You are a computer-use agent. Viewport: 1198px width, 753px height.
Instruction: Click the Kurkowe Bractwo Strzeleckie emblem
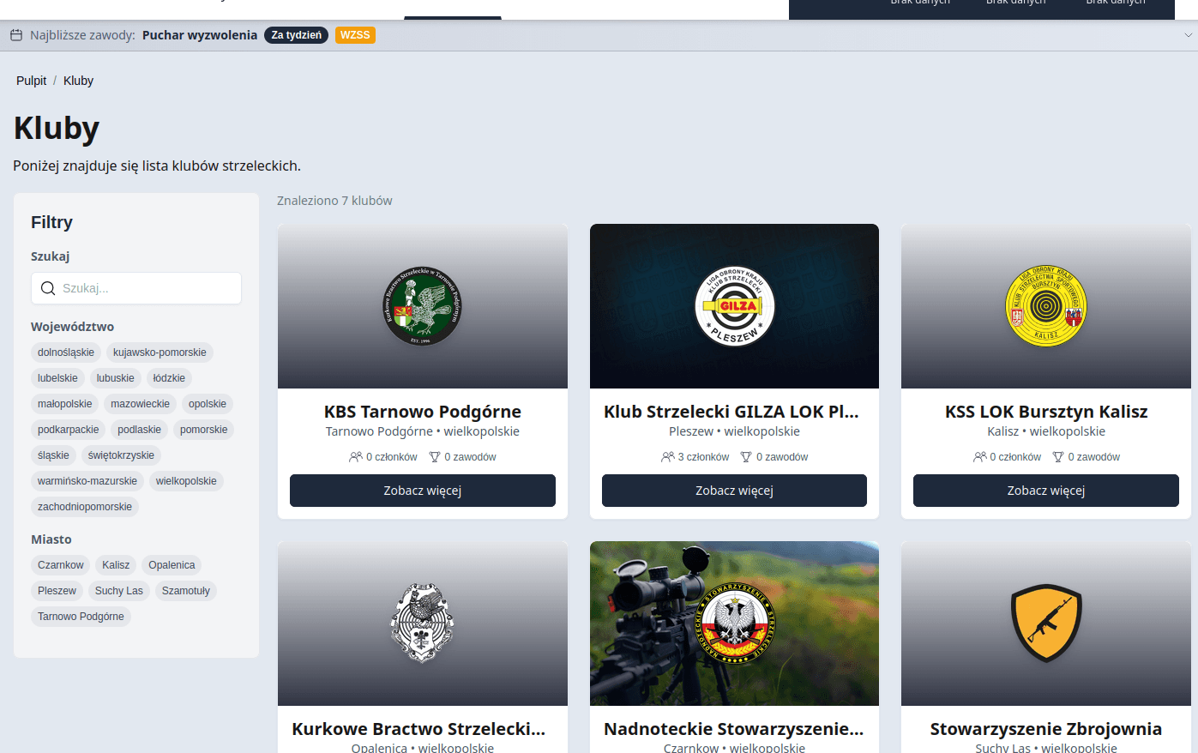coord(422,623)
